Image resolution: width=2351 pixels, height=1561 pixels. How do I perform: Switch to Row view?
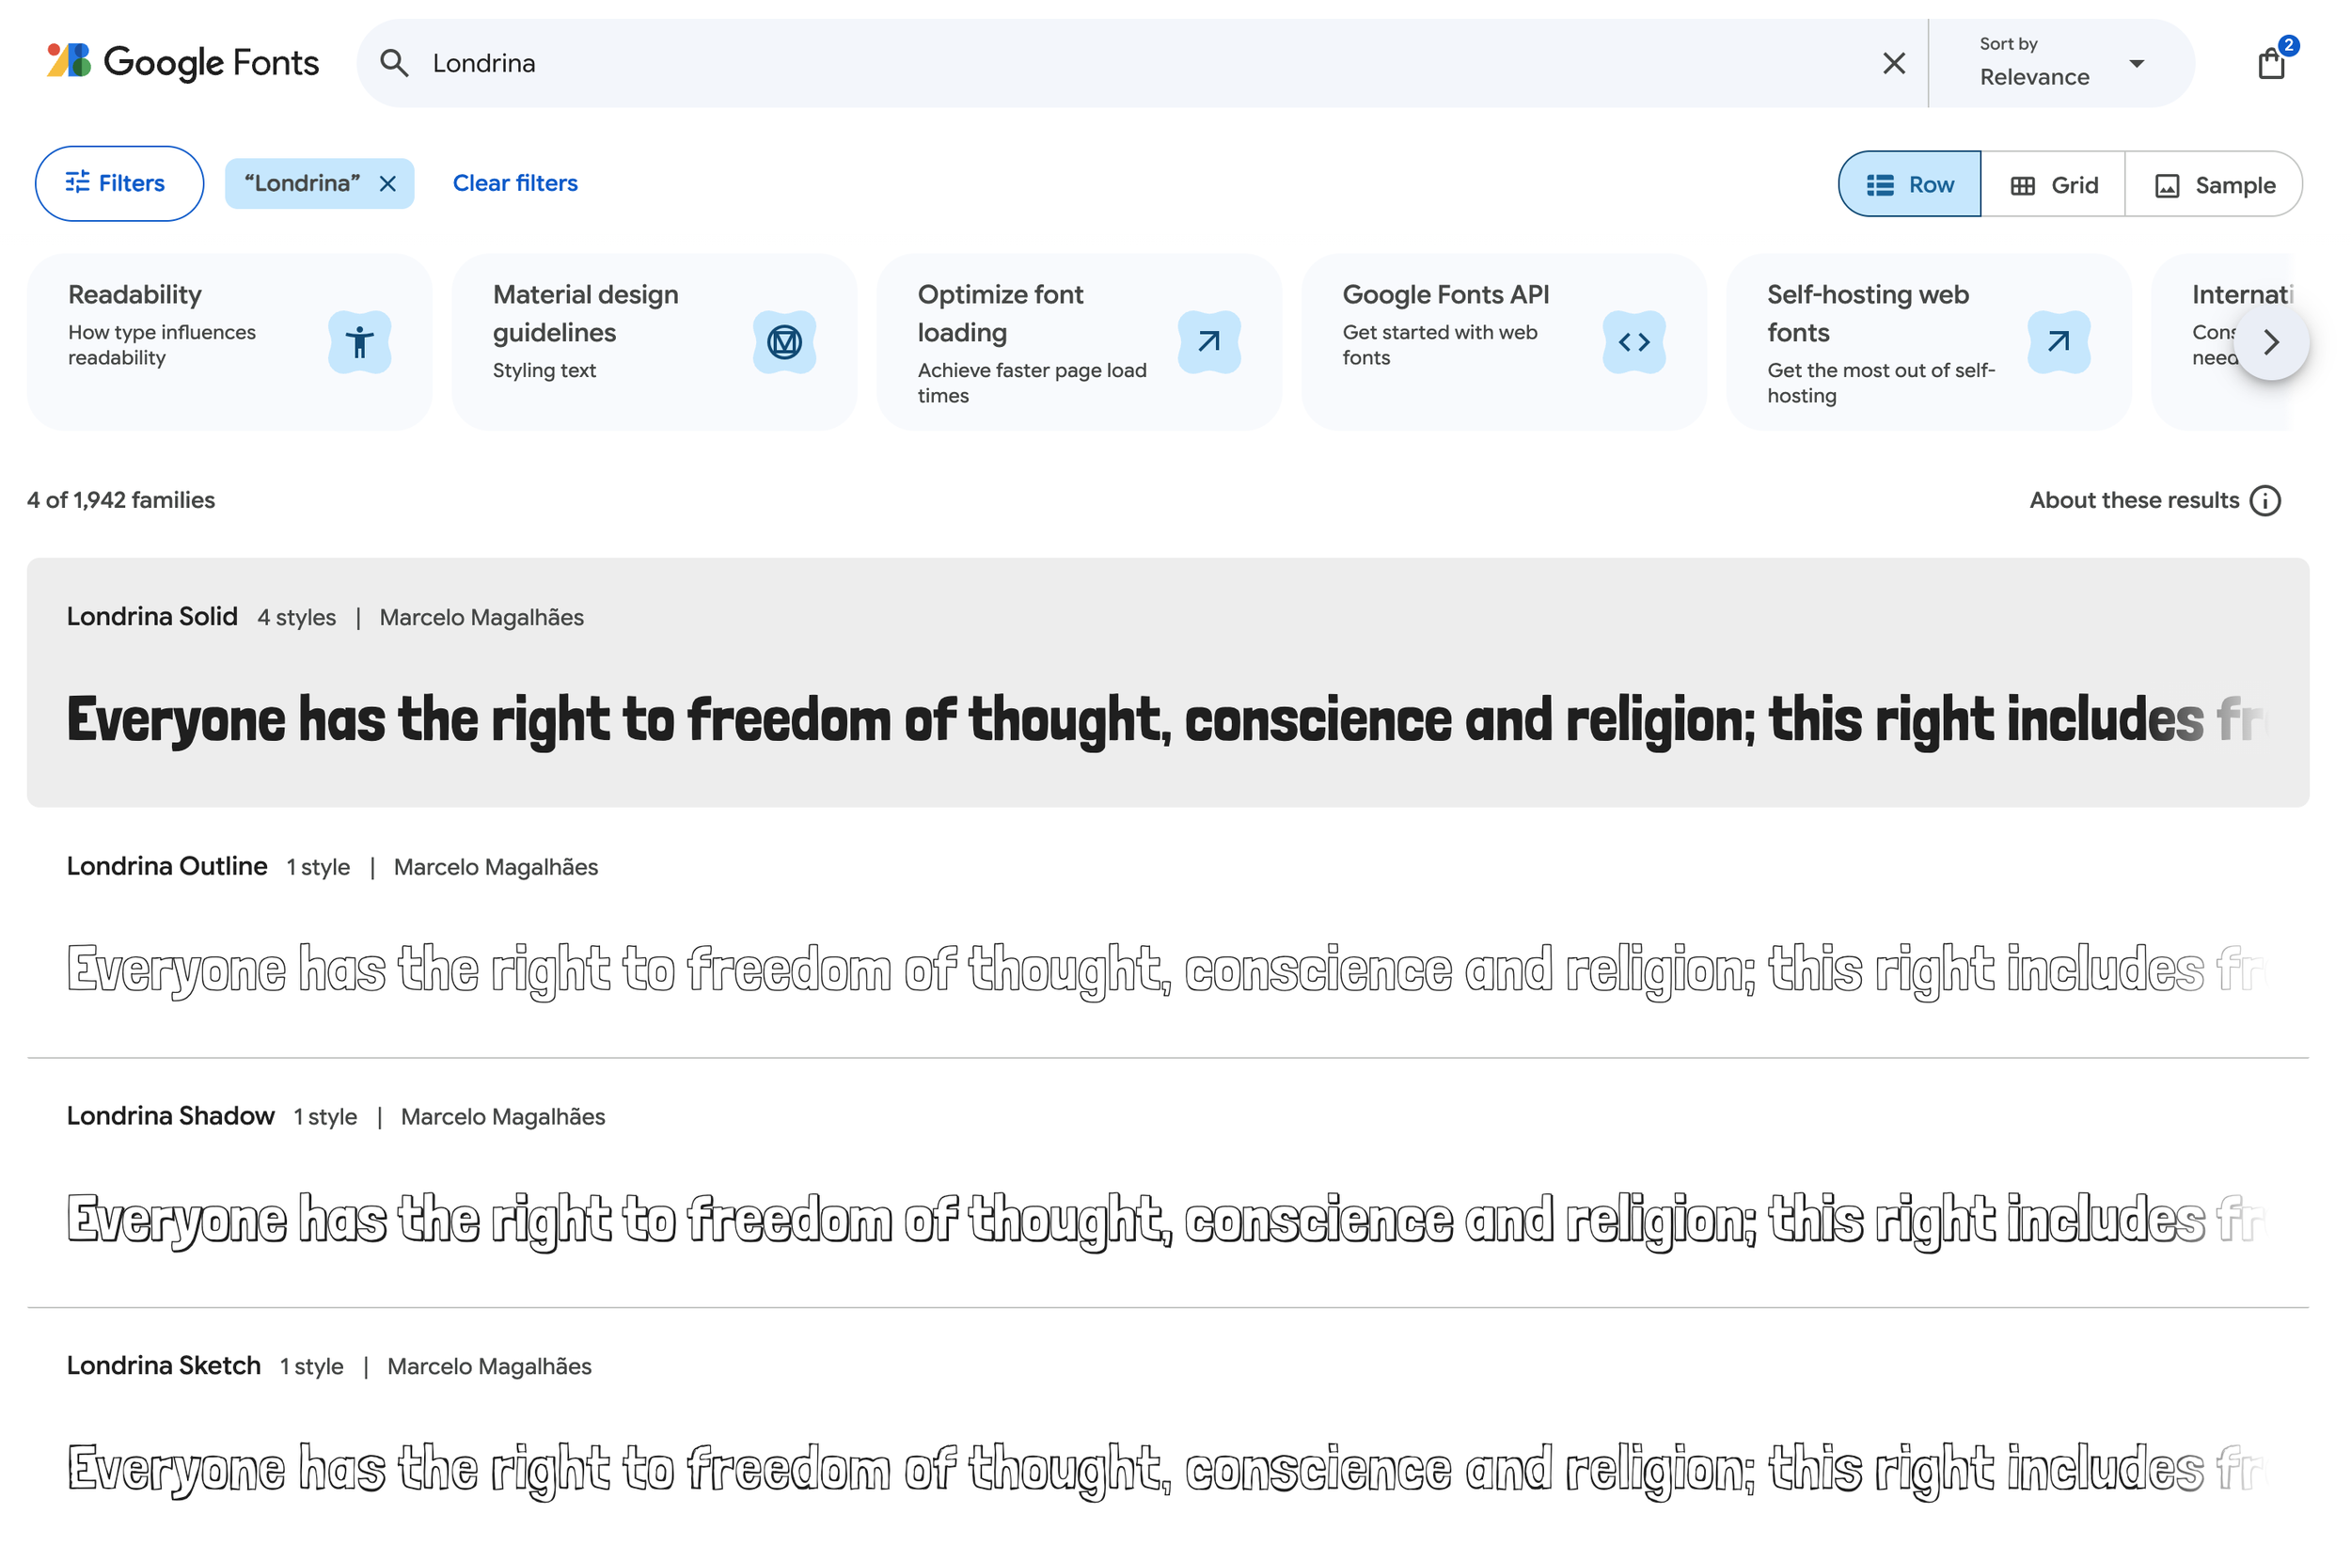pos(1909,184)
